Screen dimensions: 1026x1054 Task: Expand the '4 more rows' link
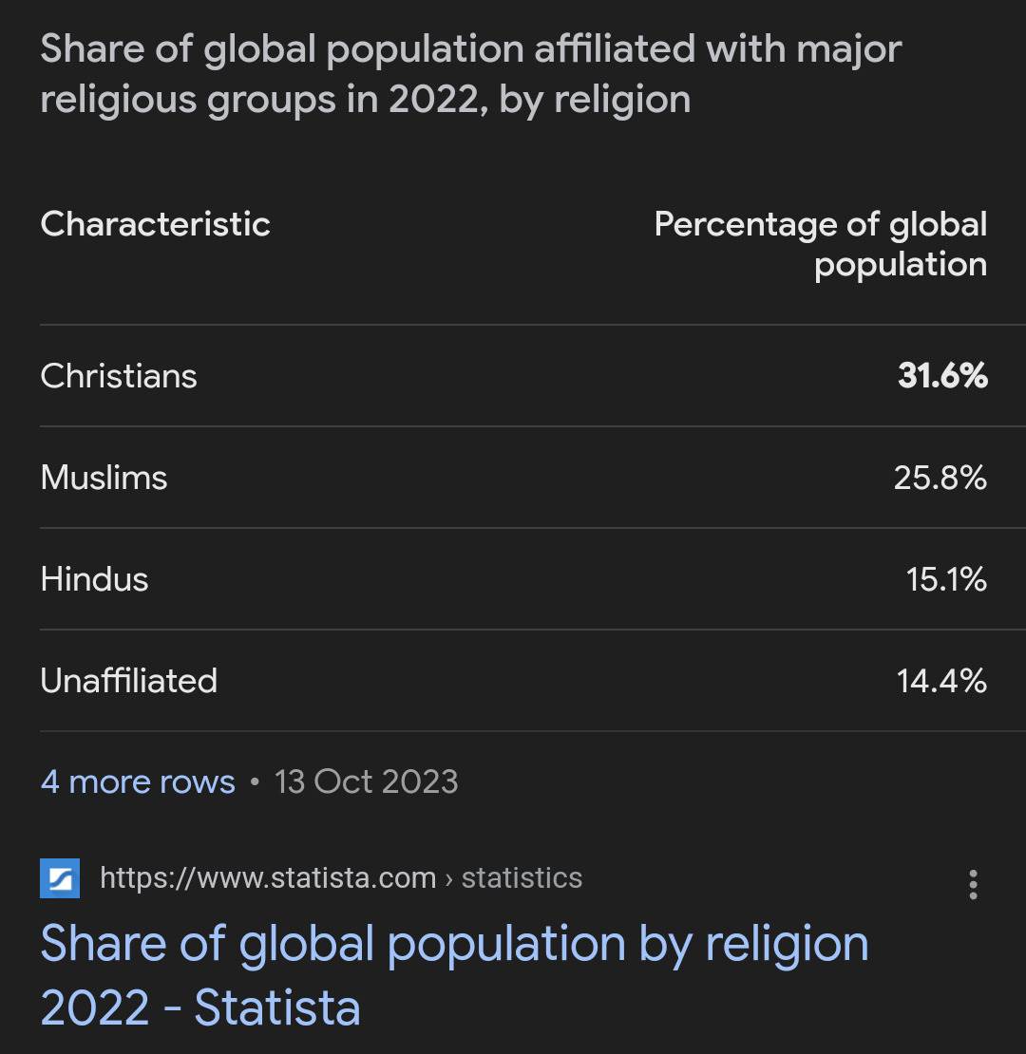138,782
